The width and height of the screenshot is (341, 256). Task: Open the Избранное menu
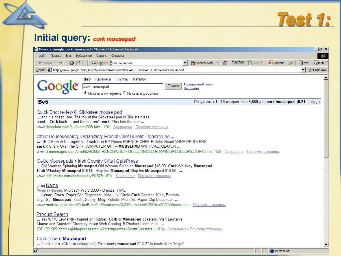point(84,56)
